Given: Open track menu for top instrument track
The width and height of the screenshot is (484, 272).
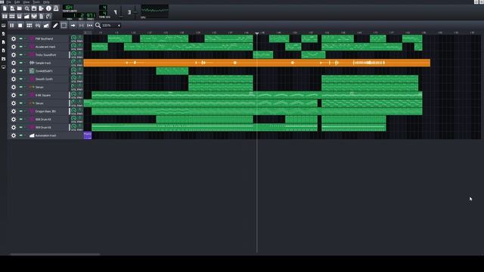Looking at the screenshot, I should pyautogui.click(x=14, y=39).
